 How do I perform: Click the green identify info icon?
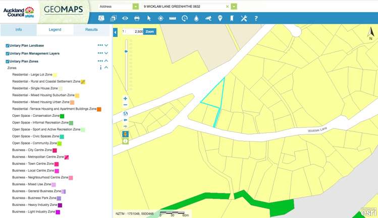tap(125, 141)
